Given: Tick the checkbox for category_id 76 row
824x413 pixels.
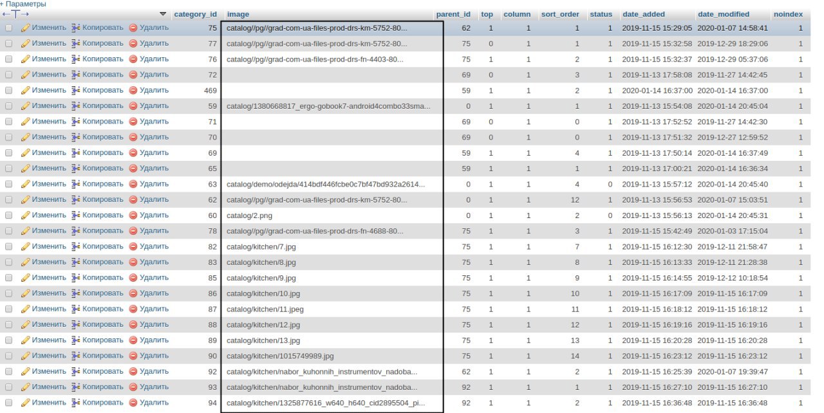Looking at the screenshot, I should coord(9,59).
